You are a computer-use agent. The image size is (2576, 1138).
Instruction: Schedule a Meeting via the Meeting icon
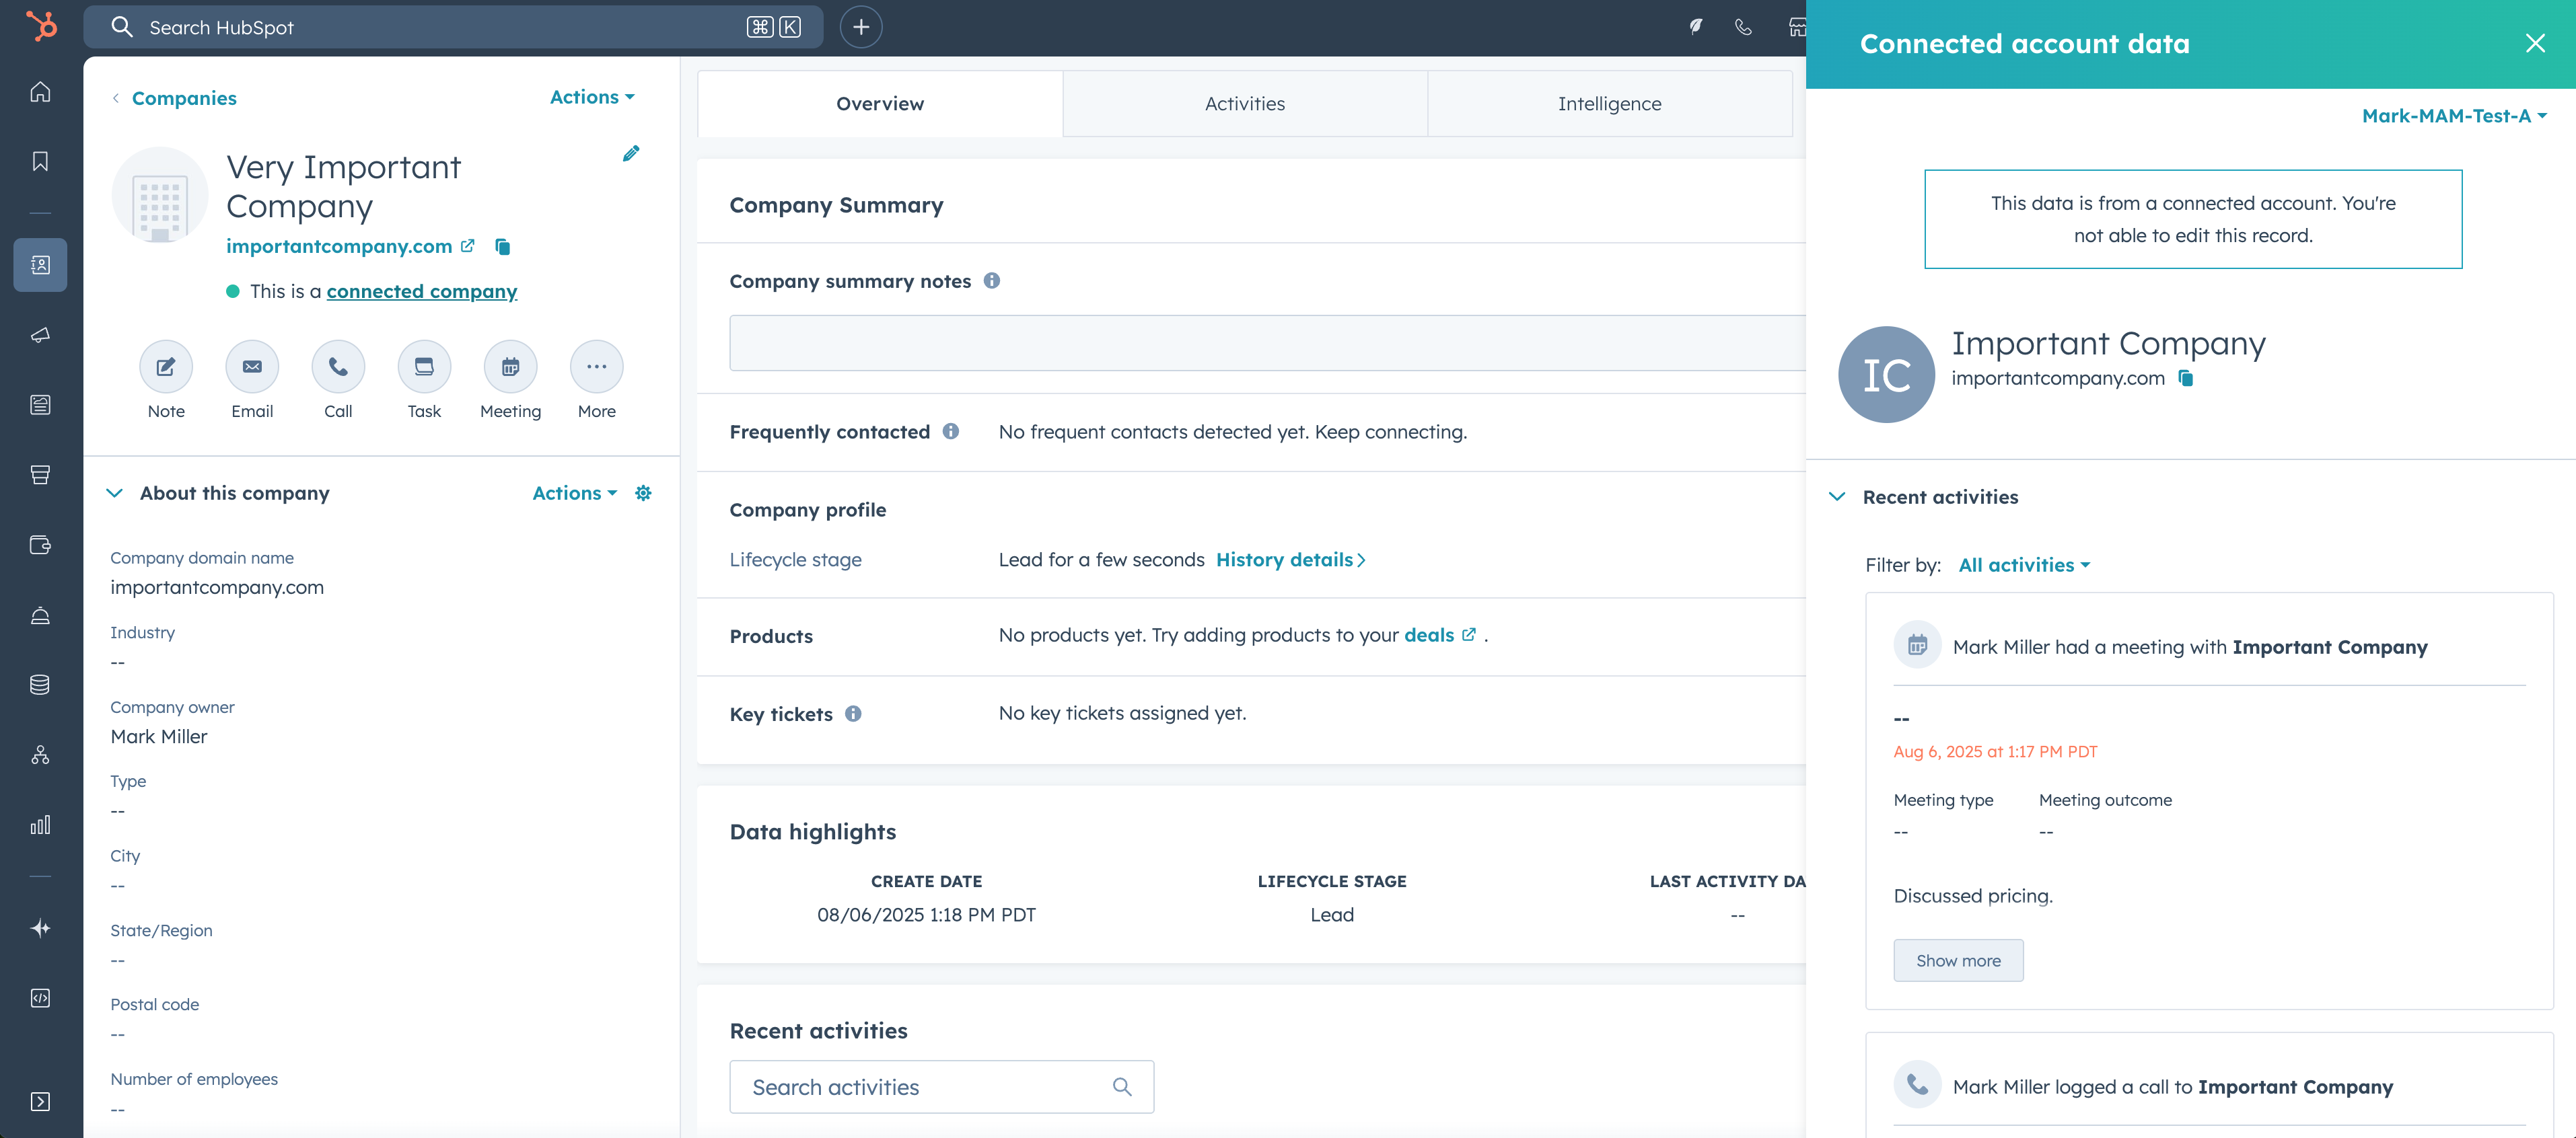coord(510,367)
